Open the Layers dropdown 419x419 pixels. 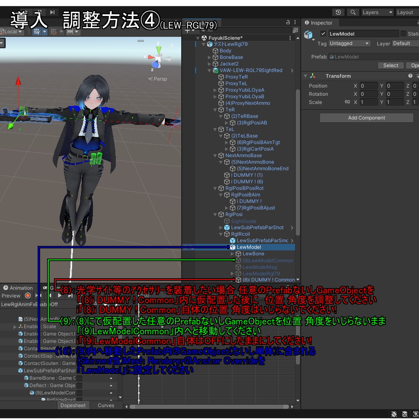pos(377,12)
